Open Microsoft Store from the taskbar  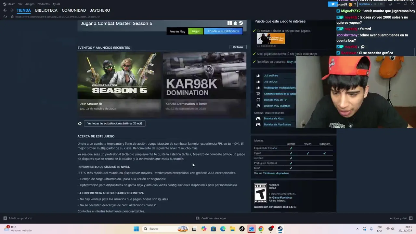click(x=213, y=229)
